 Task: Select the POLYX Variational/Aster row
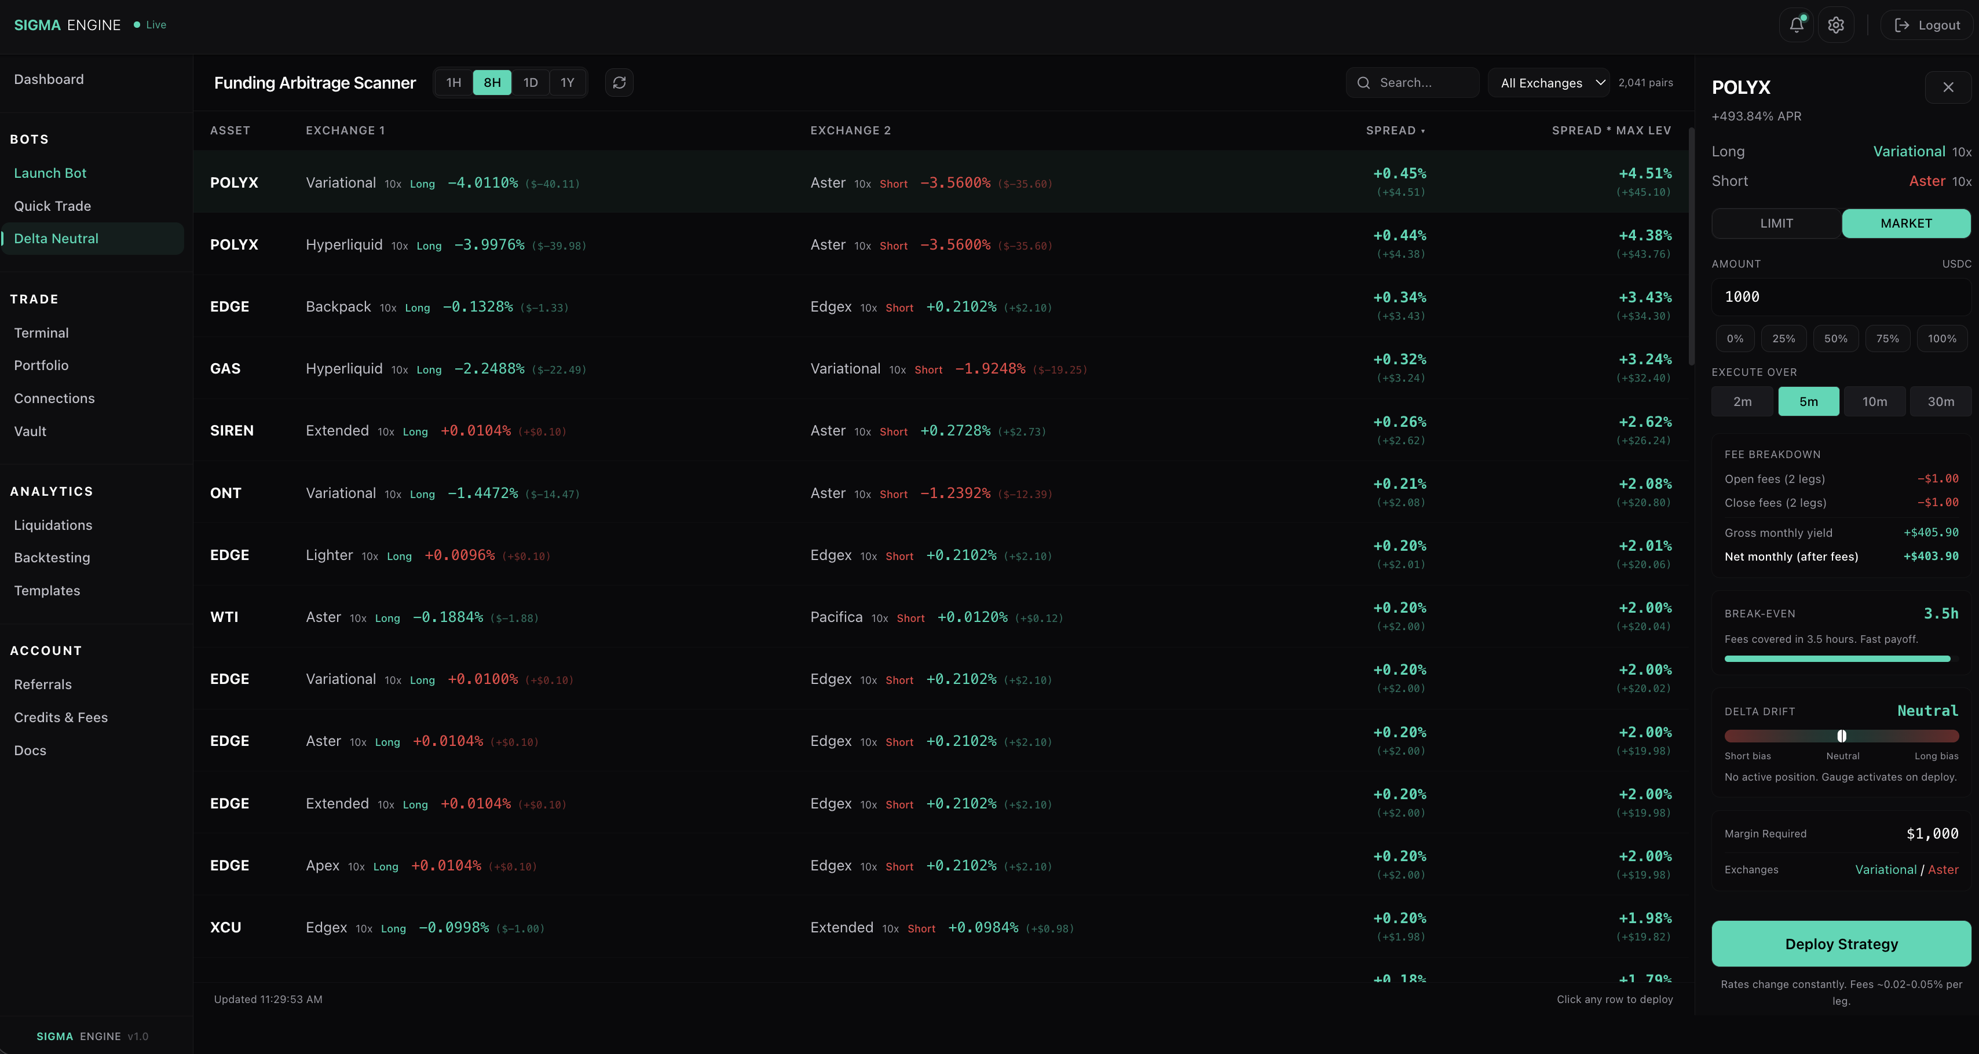tap(941, 183)
